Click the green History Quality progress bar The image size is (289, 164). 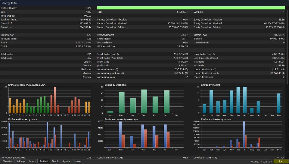point(191,8)
